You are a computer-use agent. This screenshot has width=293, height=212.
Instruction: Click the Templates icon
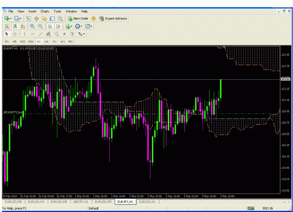coord(87,26)
